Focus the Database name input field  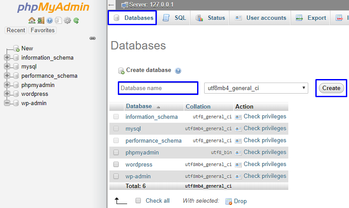tap(158, 88)
